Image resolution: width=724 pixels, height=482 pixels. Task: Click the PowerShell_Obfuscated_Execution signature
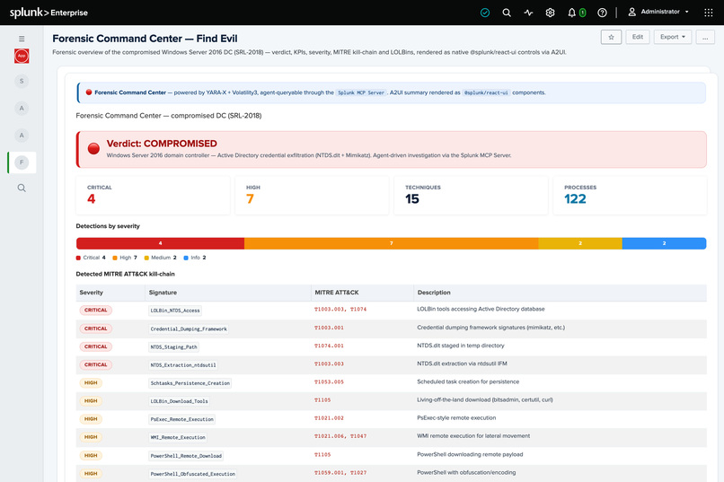(x=192, y=474)
